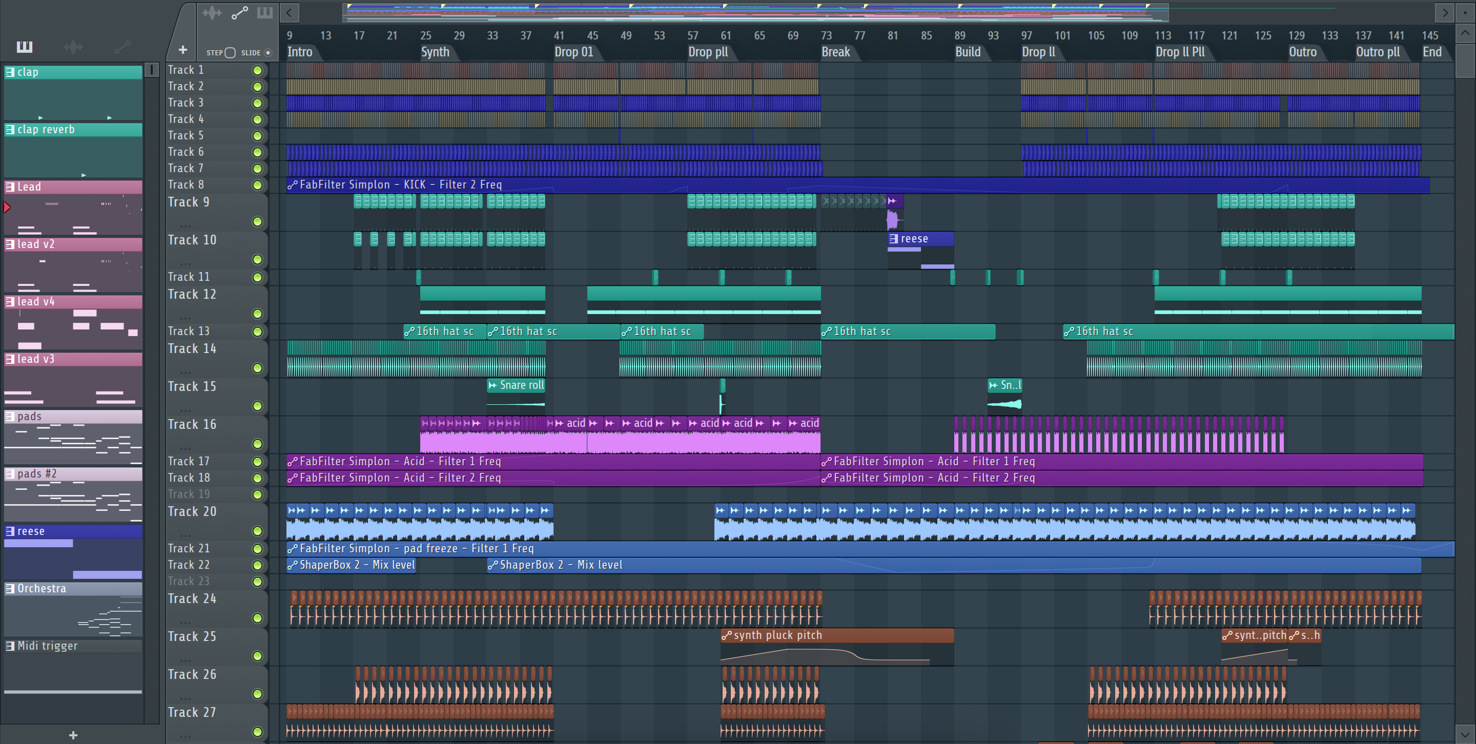Screen dimensions: 1476x744
Task: Set the playhead at bar 49 on the ruler
Action: tap(626, 35)
